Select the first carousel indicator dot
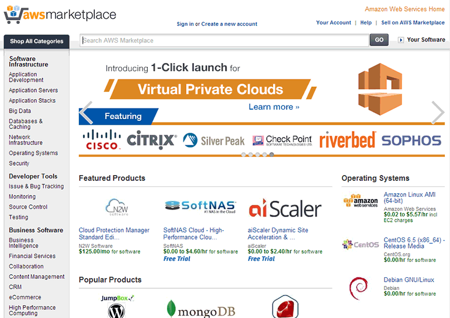The image size is (450, 318). pos(244,155)
